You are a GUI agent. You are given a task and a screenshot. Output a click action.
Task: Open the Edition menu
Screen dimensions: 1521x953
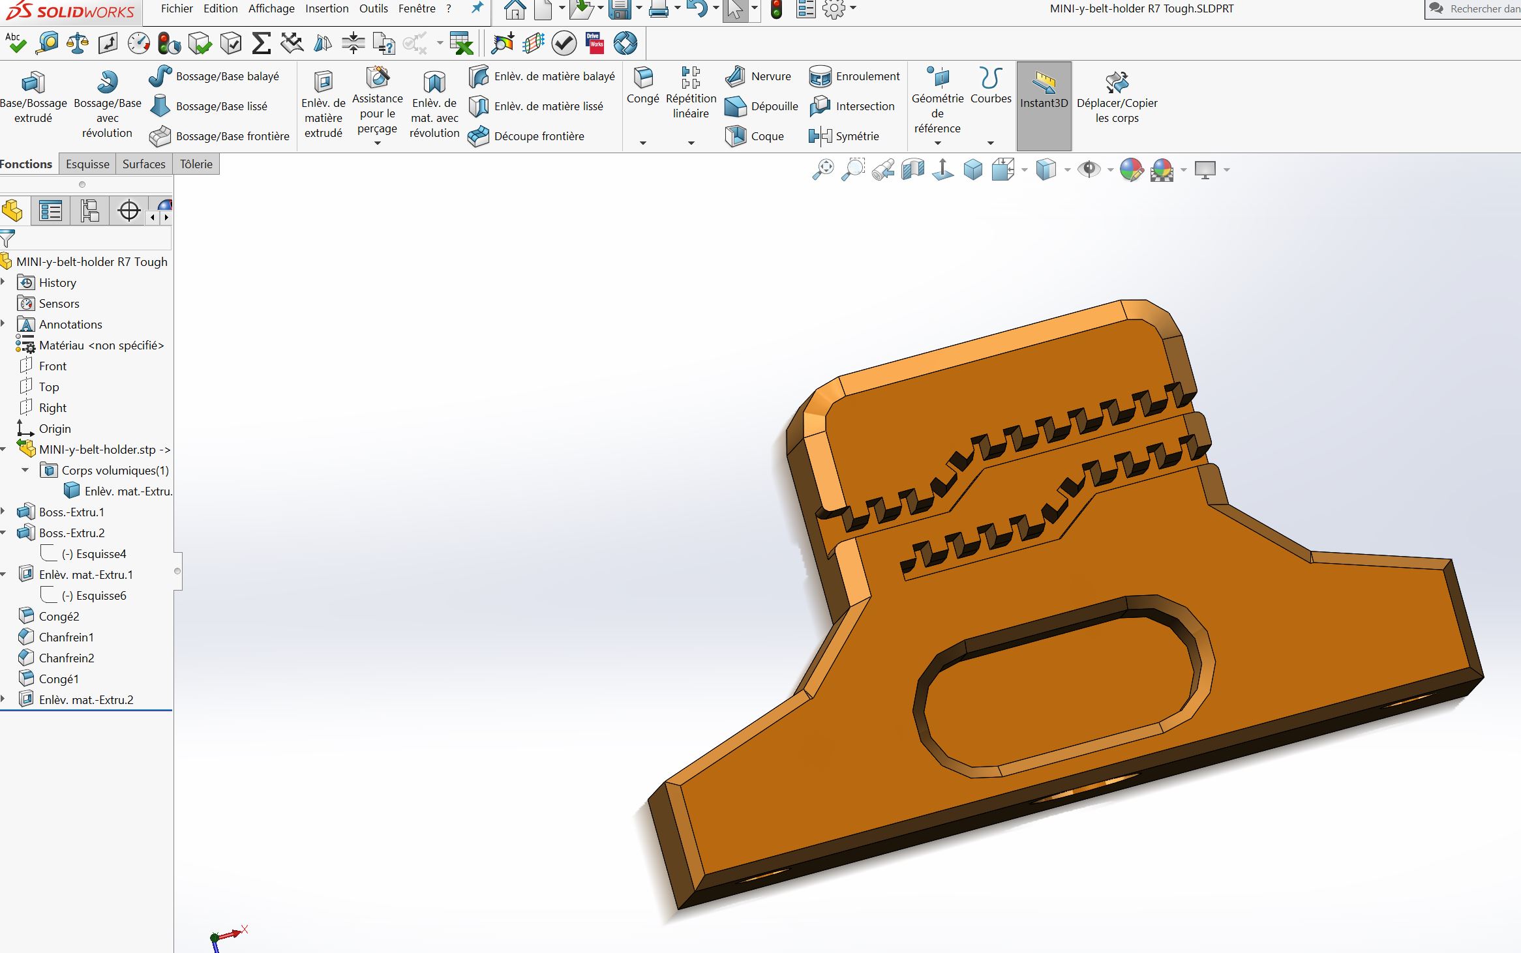pos(220,8)
